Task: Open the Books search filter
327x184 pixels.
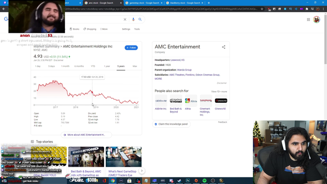Action: (75, 29)
